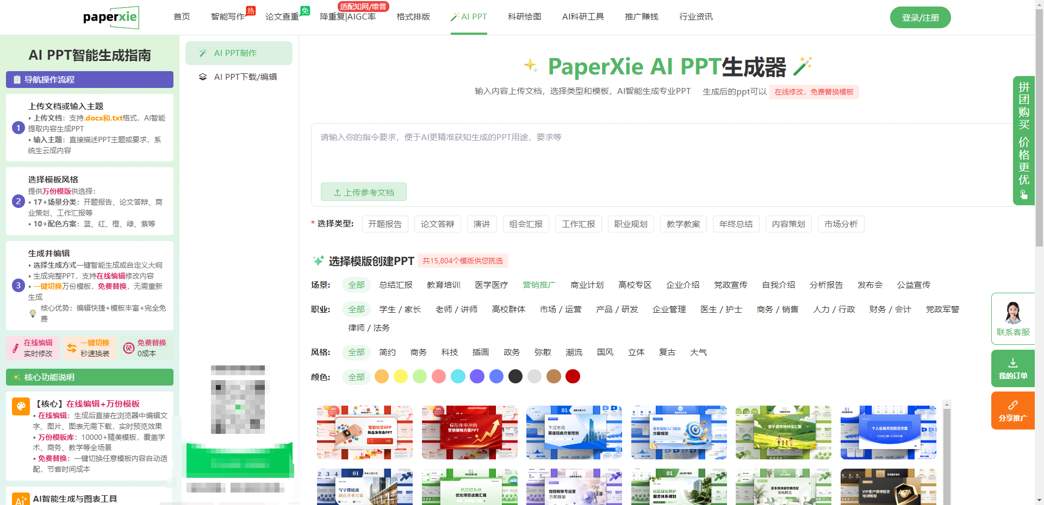Click the online editing pencil icon

tap(15, 348)
